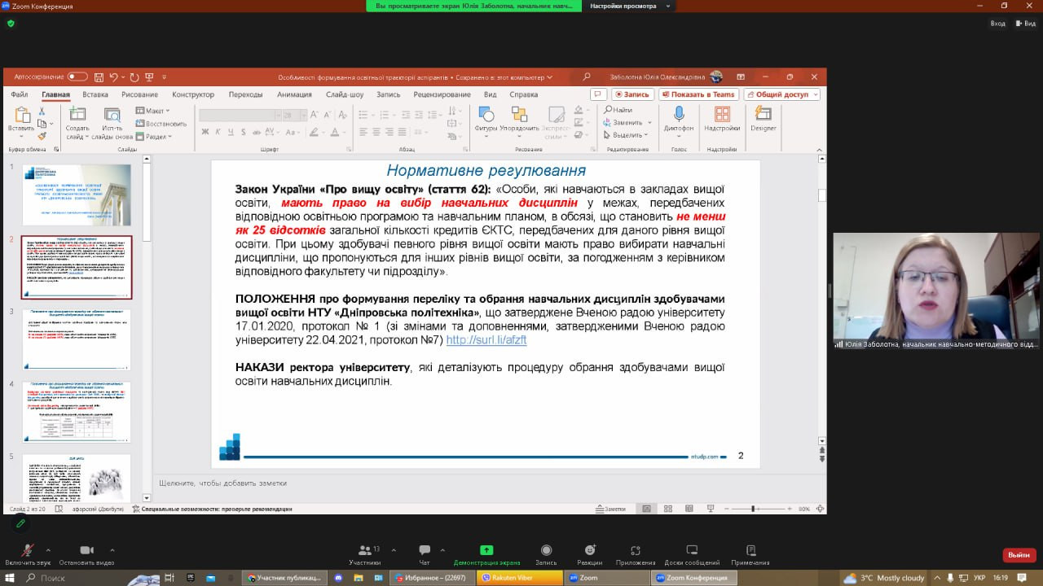
Task: Open the surl.li/afzft hyperlink on slide
Action: click(x=486, y=340)
